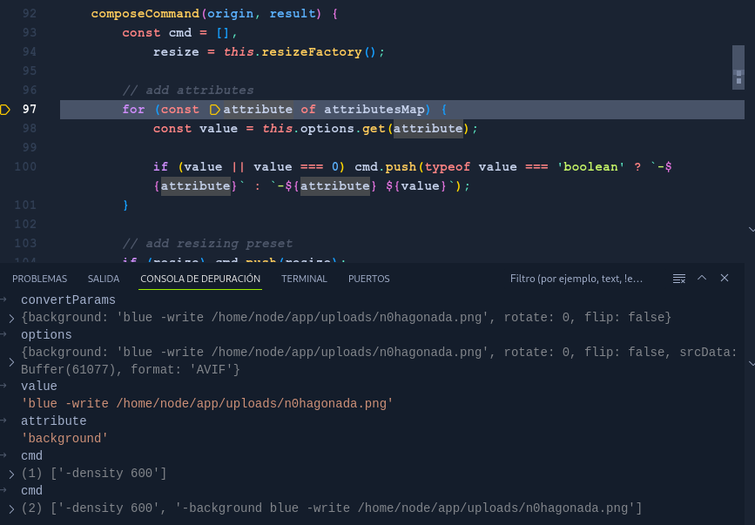The height and width of the screenshot is (525, 755).
Task: Close the bottom panel
Action: [725, 279]
